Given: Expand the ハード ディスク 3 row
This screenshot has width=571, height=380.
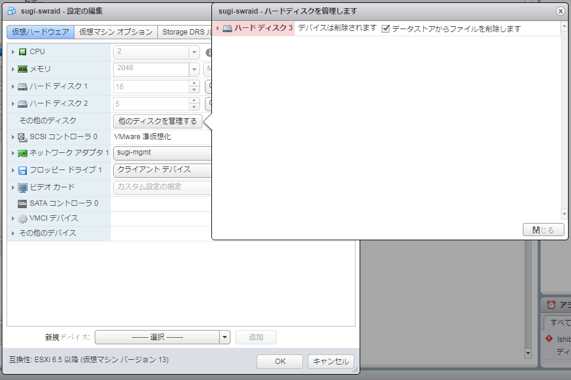Looking at the screenshot, I should 218,29.
